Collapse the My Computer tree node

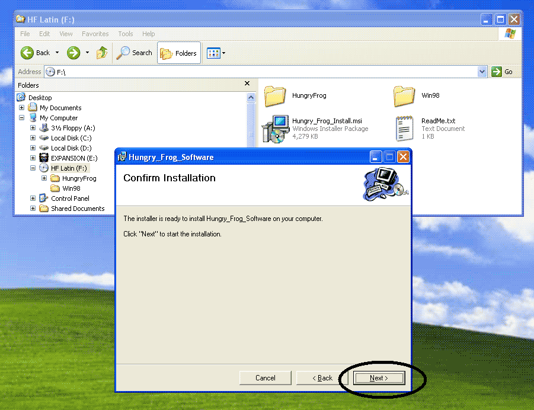pyautogui.click(x=22, y=118)
